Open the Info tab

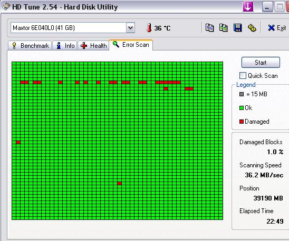pyautogui.click(x=65, y=45)
